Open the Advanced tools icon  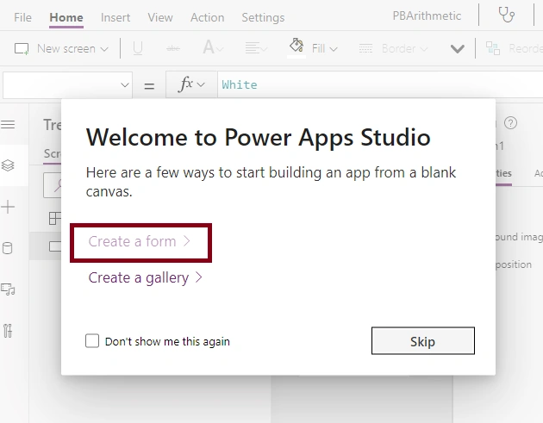click(8, 331)
